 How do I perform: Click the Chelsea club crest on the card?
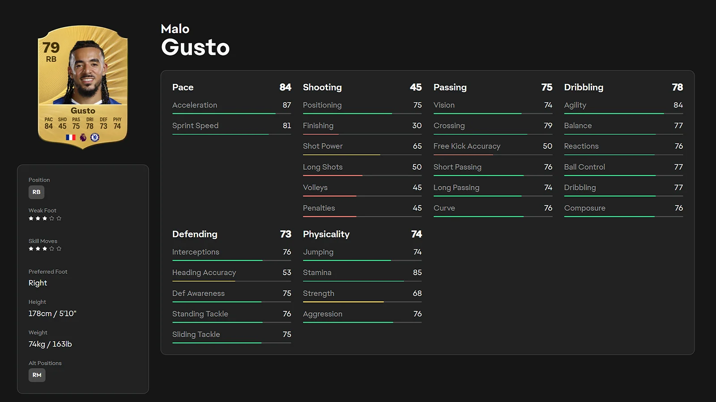pos(95,138)
